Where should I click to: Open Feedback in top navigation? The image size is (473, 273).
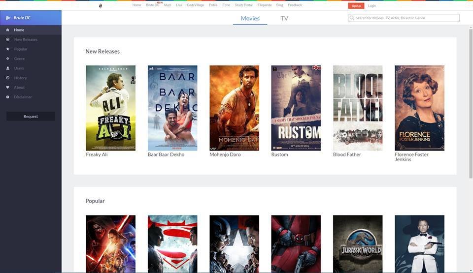point(295,5)
